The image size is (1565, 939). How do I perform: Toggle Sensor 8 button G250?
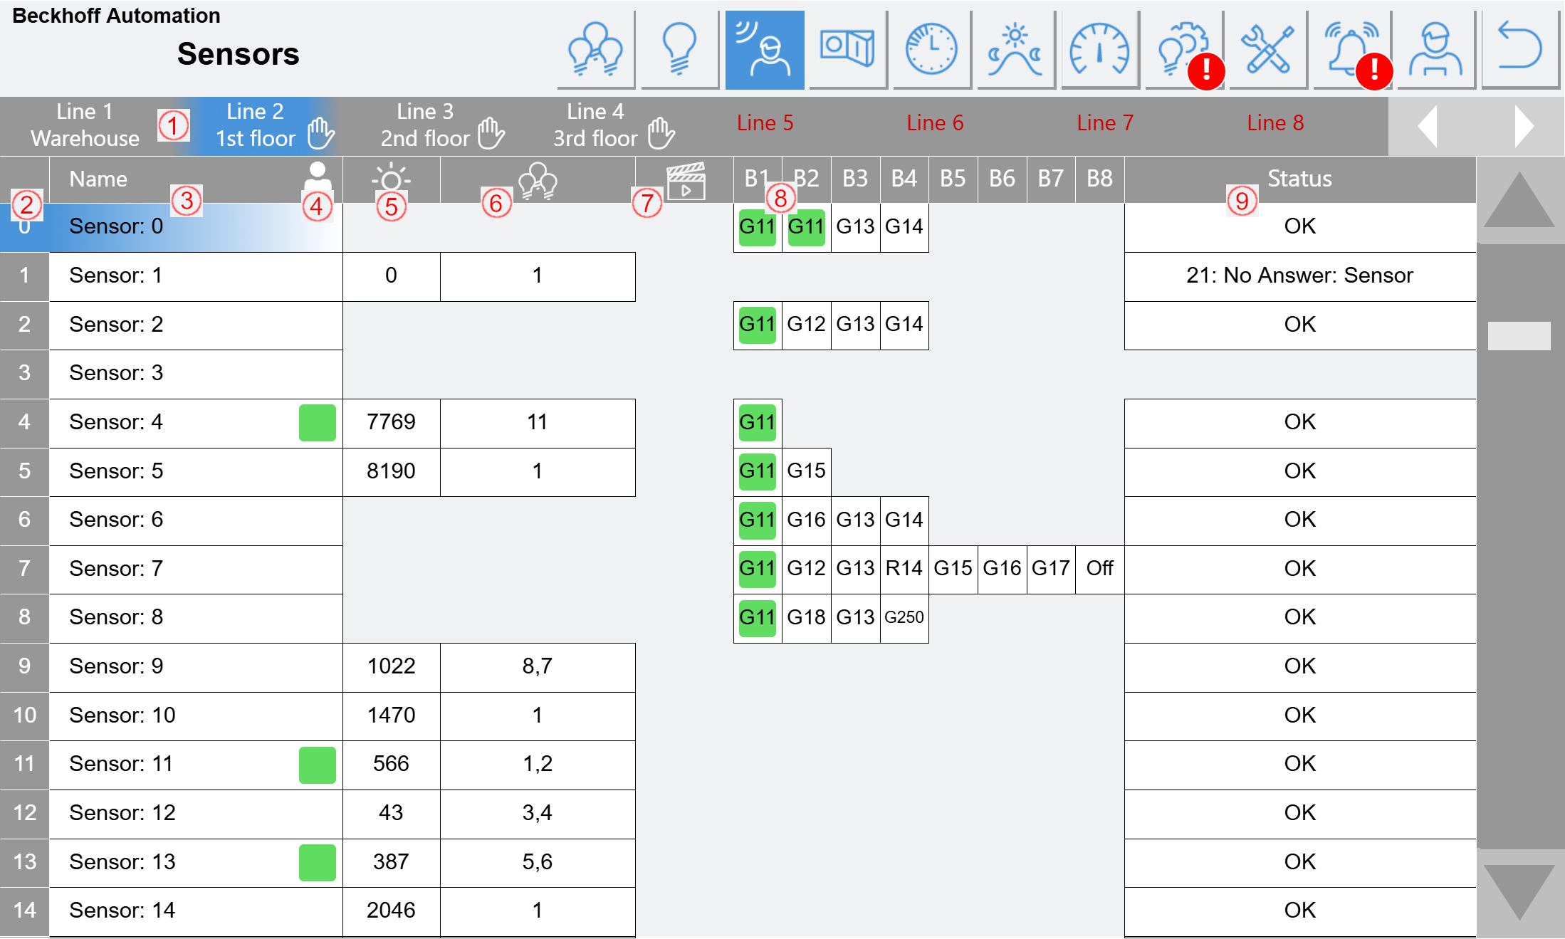point(904,618)
